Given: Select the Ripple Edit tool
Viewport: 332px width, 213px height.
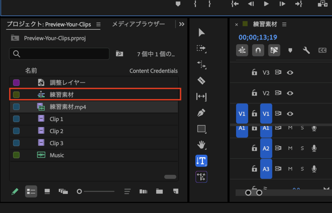Looking at the screenshot, I should pos(201,65).
